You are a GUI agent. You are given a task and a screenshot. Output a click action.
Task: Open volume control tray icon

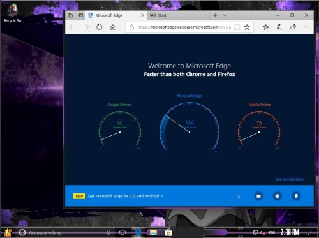(262, 232)
